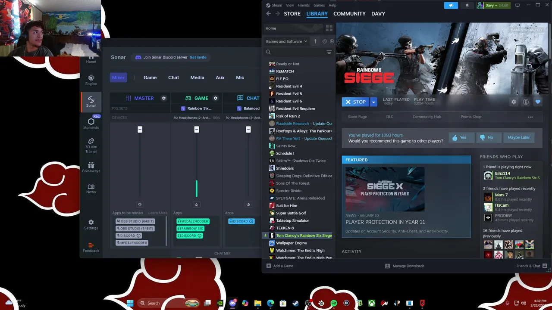Open Xbox app from the taskbar

point(371,303)
